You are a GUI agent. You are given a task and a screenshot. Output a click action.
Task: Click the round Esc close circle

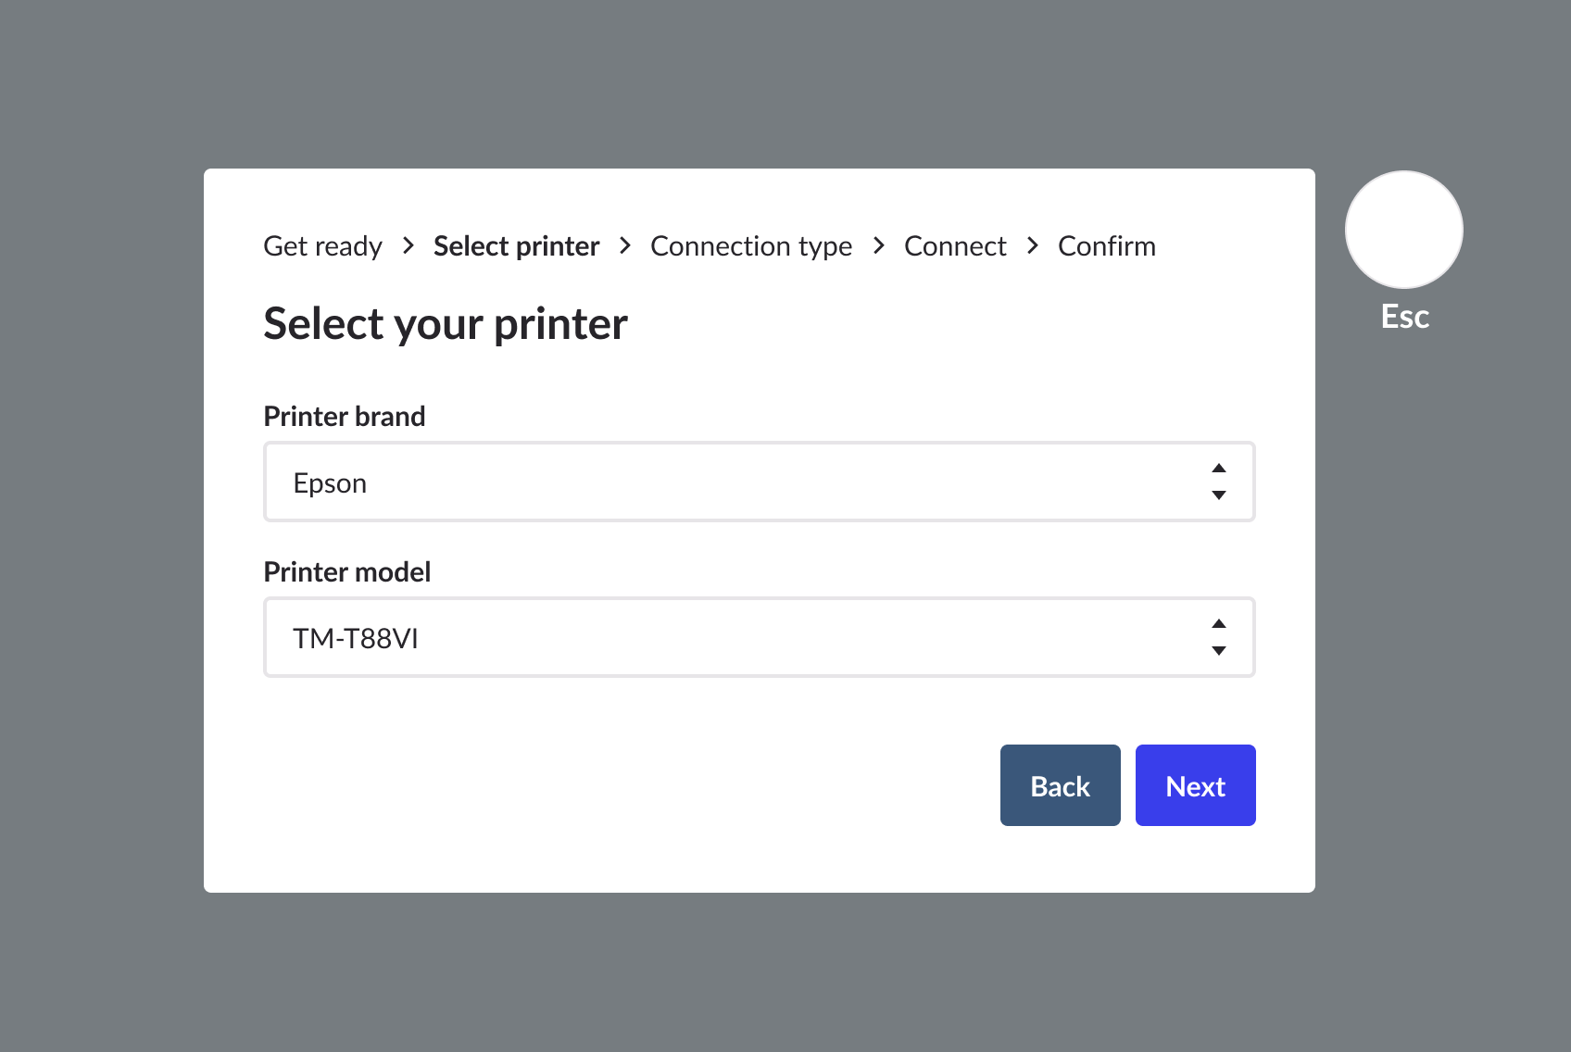coord(1403,230)
